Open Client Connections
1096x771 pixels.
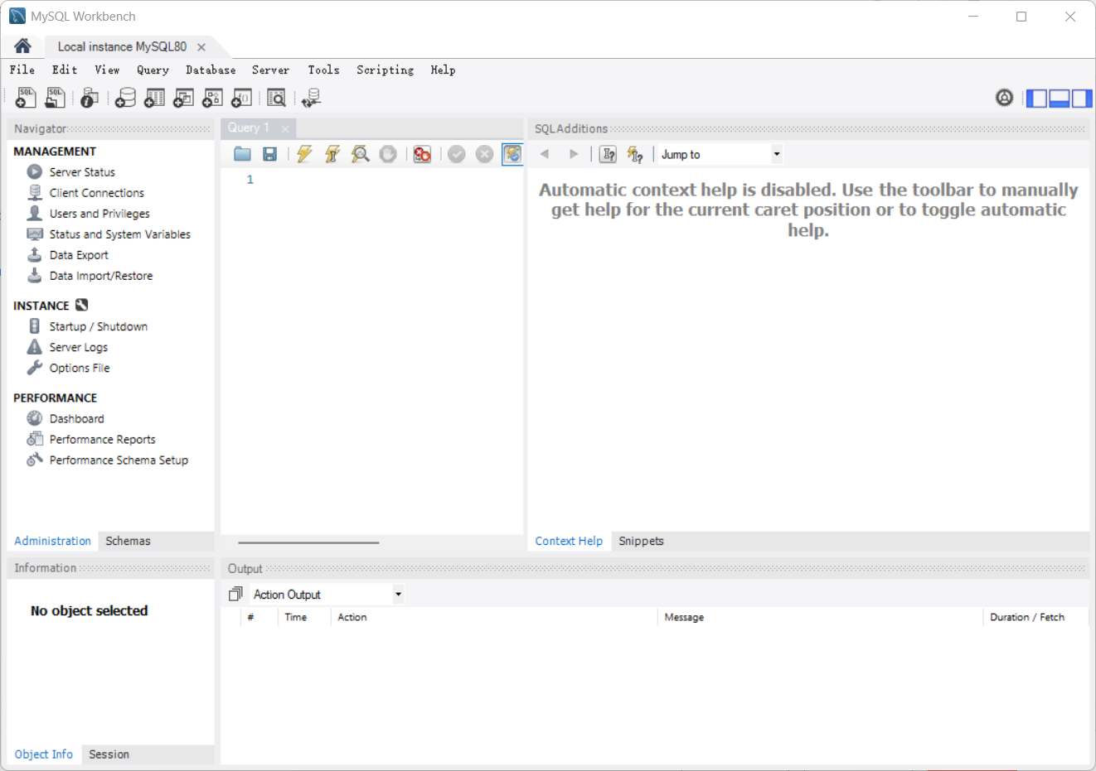(96, 193)
